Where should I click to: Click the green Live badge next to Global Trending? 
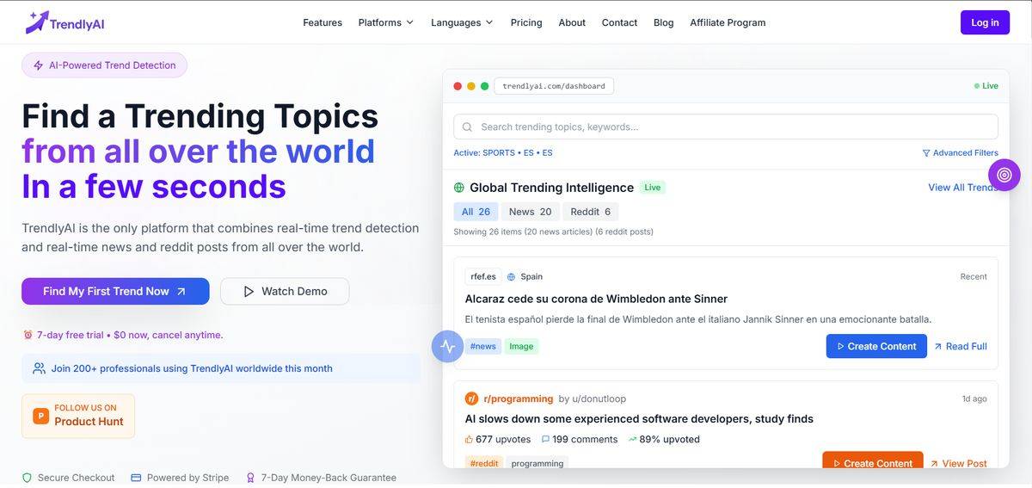653,188
